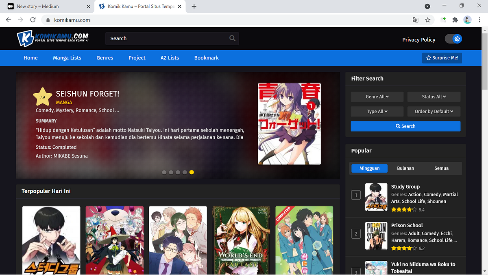This screenshot has width=488, height=275.
Task: Click the Ecchi genre link under Prison School
Action: tap(446, 233)
